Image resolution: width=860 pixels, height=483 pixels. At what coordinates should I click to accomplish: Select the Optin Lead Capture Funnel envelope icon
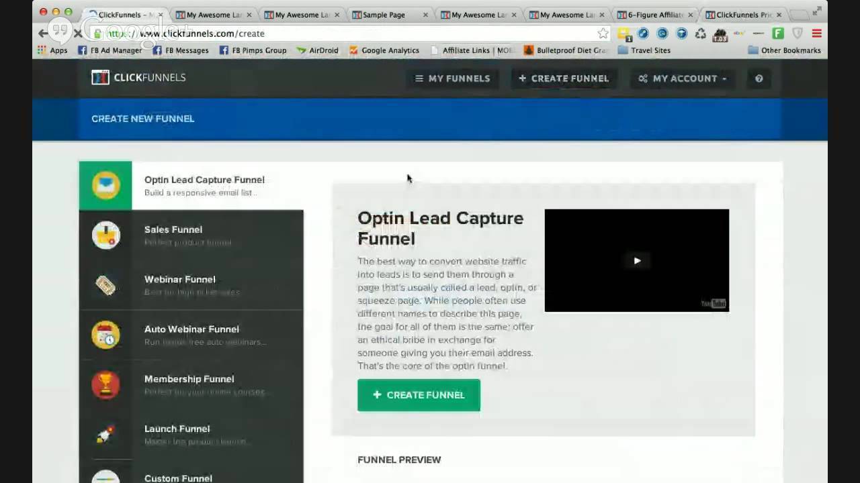(105, 186)
